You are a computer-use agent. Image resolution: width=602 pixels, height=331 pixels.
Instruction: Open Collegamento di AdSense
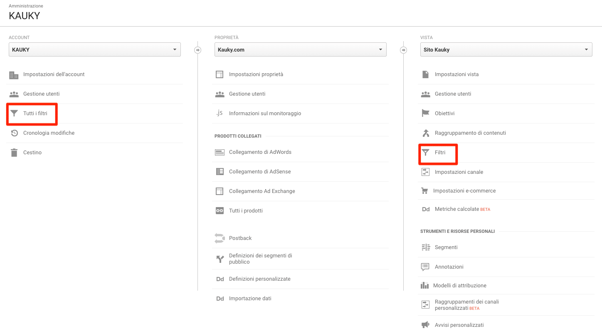coord(260,172)
